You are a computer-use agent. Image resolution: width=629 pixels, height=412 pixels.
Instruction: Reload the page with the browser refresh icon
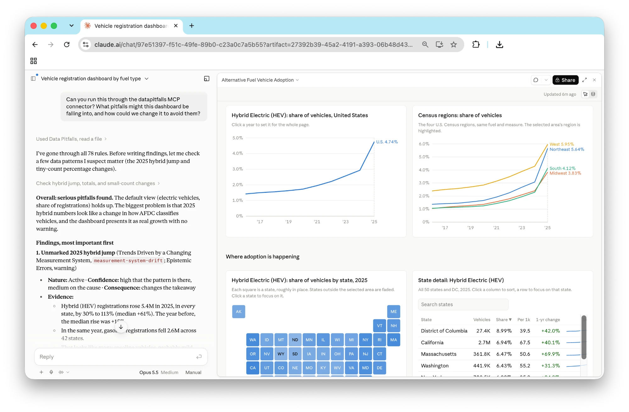coord(67,45)
